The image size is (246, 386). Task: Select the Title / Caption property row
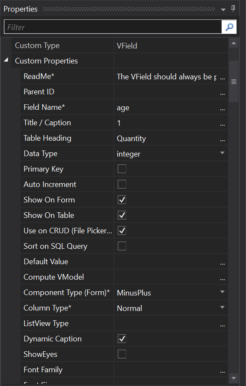click(124, 123)
